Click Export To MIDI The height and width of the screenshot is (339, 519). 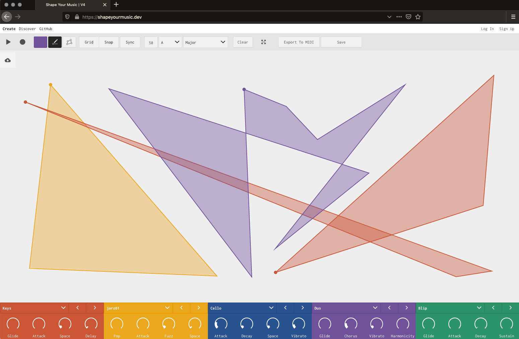click(299, 42)
